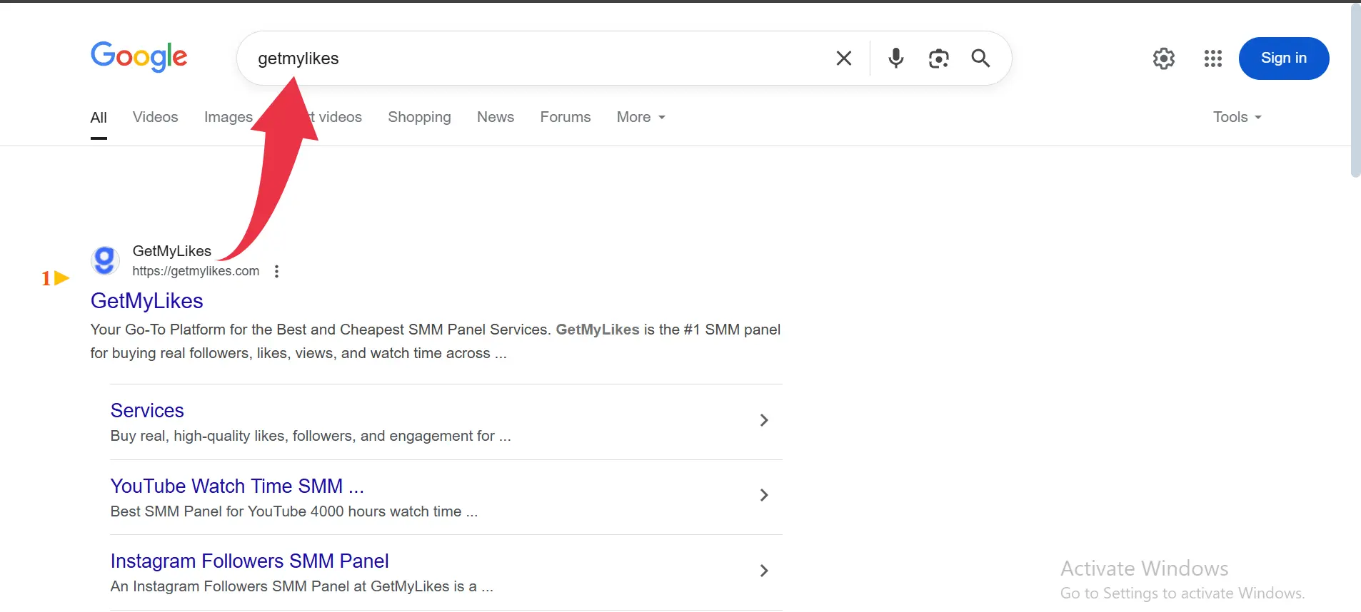Start voice search with microphone icon
This screenshot has height=612, width=1361.
coord(895,58)
